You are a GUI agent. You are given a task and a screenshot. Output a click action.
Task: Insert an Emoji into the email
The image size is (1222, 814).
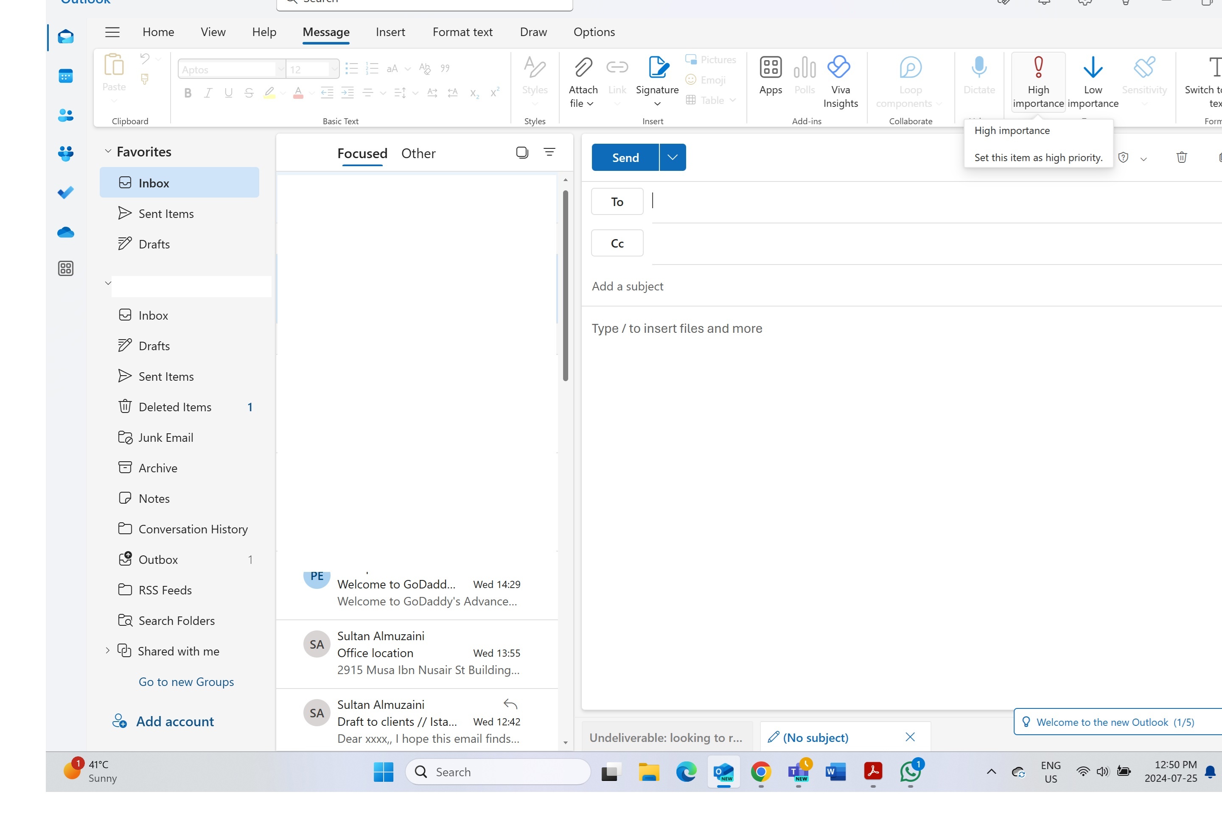(705, 79)
